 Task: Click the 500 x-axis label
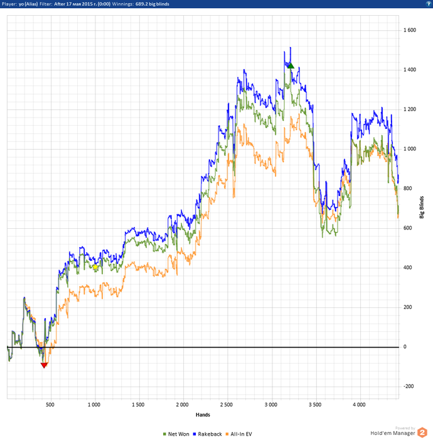click(50, 405)
